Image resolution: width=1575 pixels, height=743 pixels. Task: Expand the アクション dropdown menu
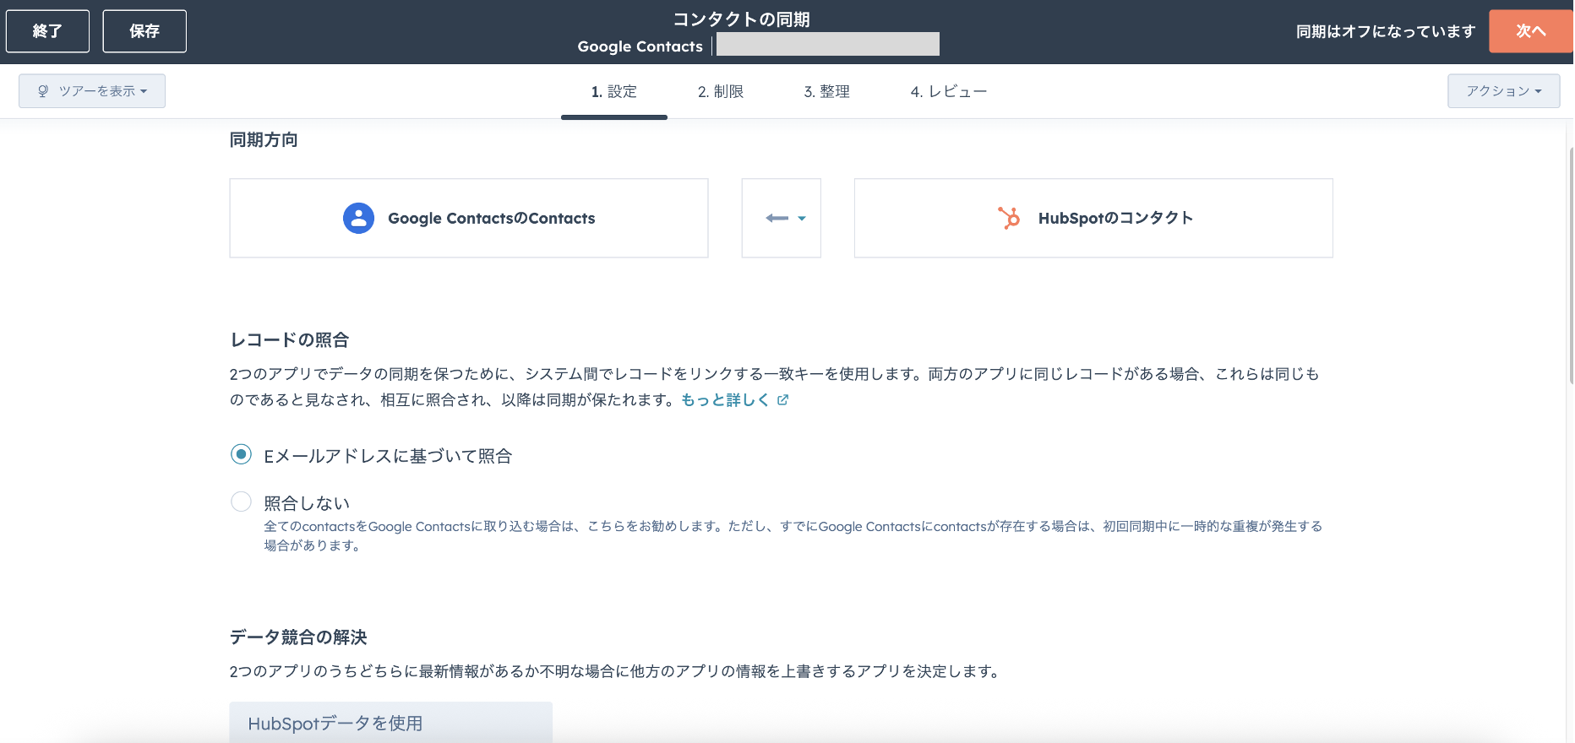(1502, 91)
